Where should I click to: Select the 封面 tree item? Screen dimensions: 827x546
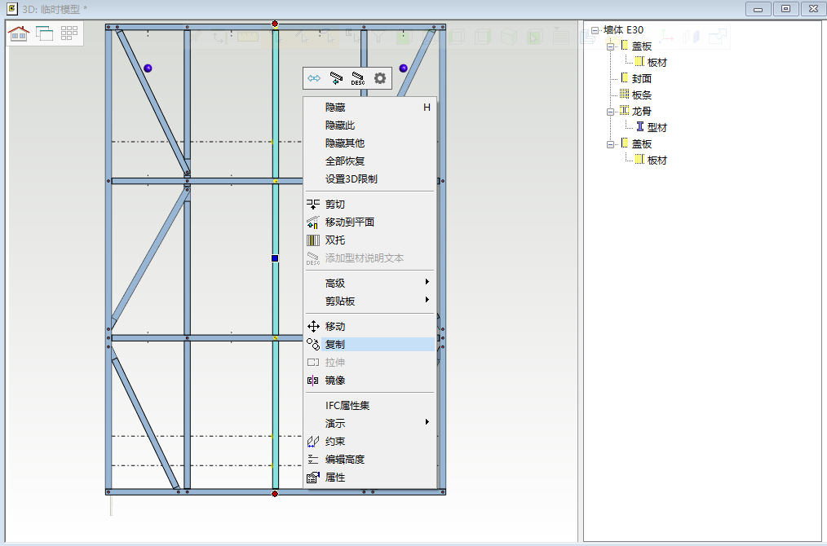pyautogui.click(x=642, y=79)
